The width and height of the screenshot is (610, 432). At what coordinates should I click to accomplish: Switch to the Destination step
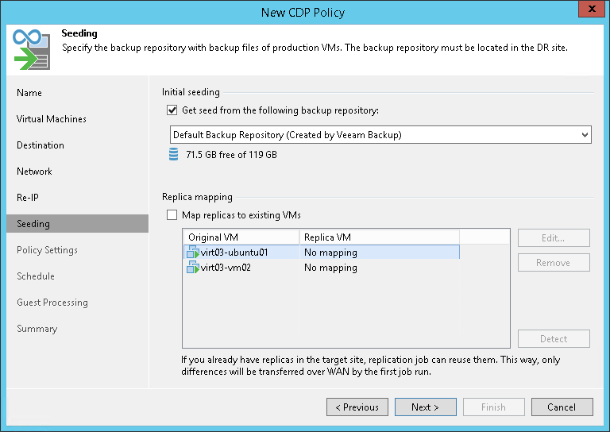pos(41,145)
